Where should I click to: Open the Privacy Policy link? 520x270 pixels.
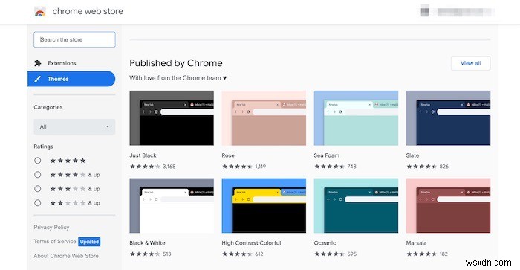(51, 228)
